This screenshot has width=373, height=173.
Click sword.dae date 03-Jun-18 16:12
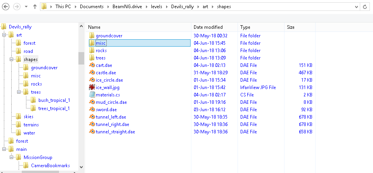[x=210, y=110]
